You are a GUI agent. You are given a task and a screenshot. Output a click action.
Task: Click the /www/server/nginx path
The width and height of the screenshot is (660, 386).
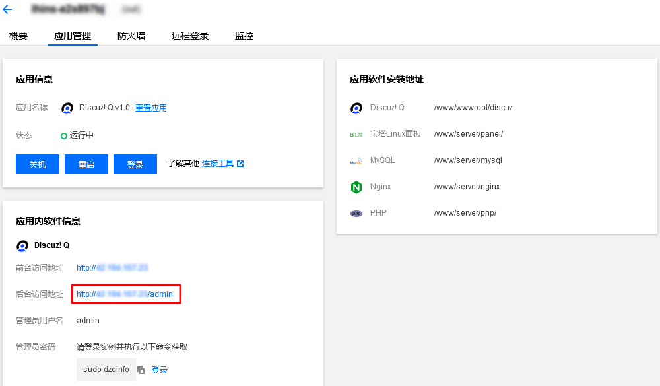pyautogui.click(x=467, y=187)
